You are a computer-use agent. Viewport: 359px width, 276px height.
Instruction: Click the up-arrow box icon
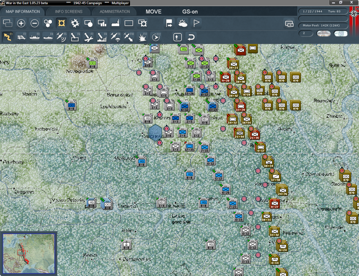pos(177,37)
